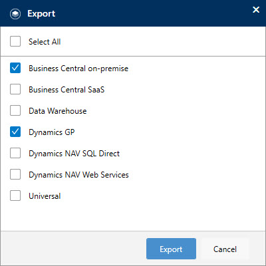Click the 'Export' title bar text

coord(41,14)
